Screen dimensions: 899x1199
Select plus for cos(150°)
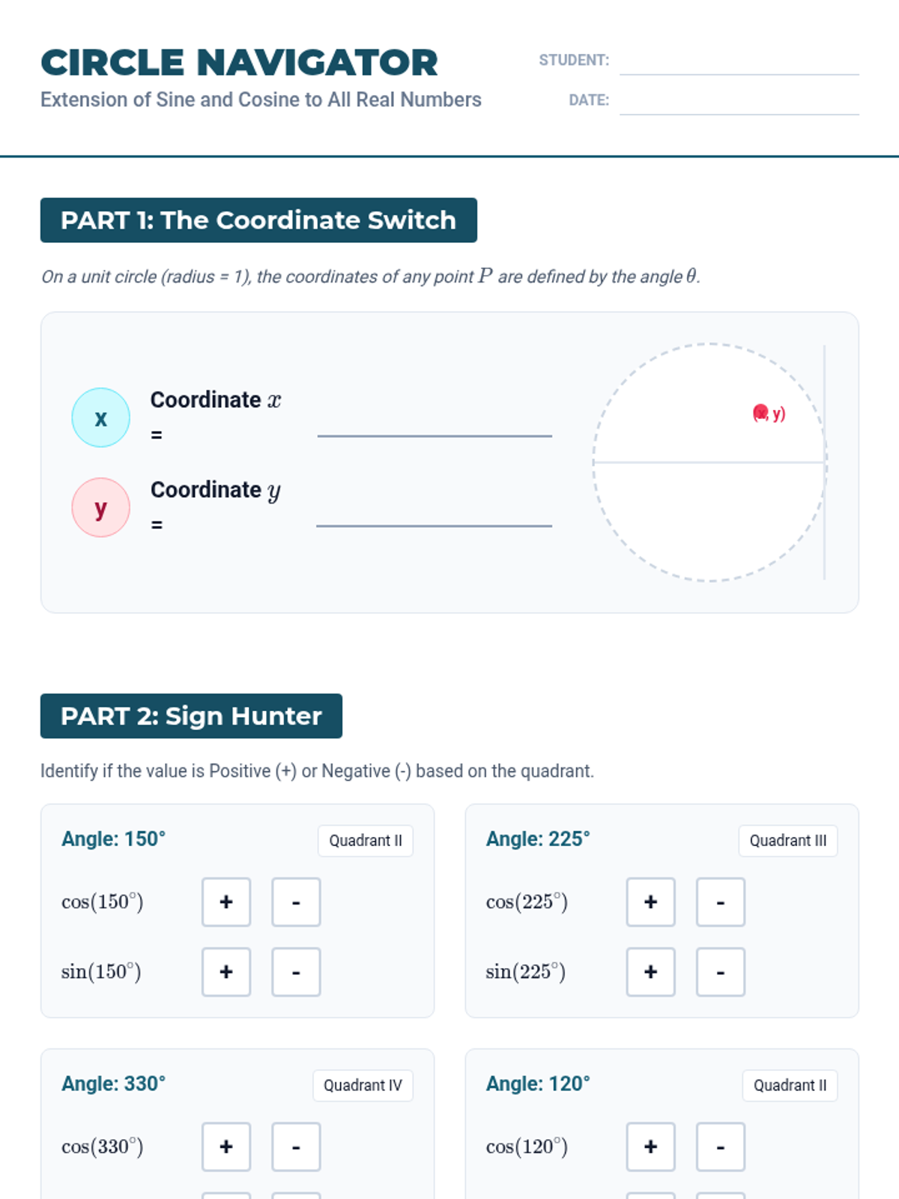(226, 902)
